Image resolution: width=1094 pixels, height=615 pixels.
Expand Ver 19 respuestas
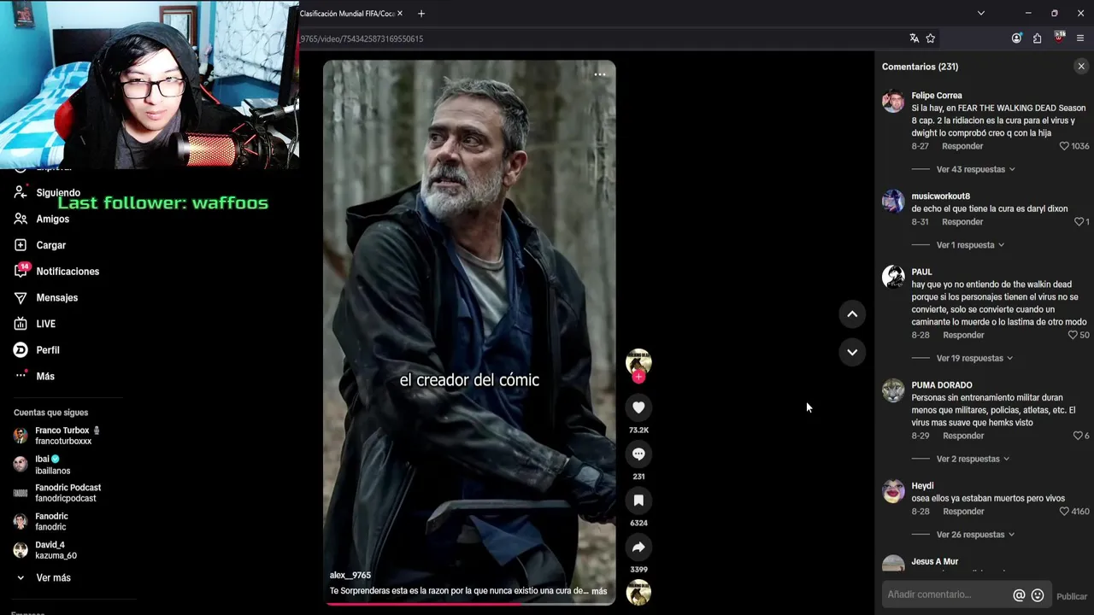pos(974,358)
